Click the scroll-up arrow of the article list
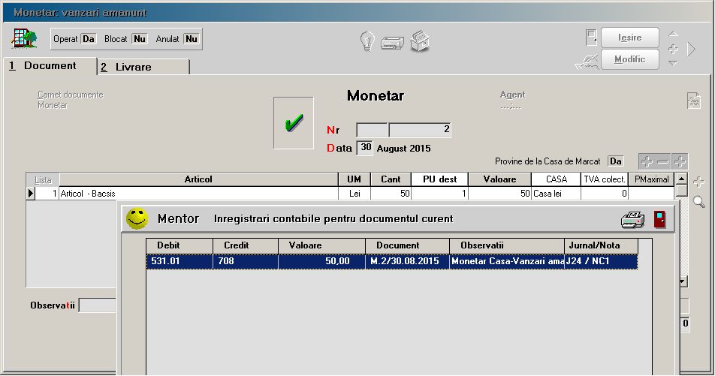 [x=681, y=179]
